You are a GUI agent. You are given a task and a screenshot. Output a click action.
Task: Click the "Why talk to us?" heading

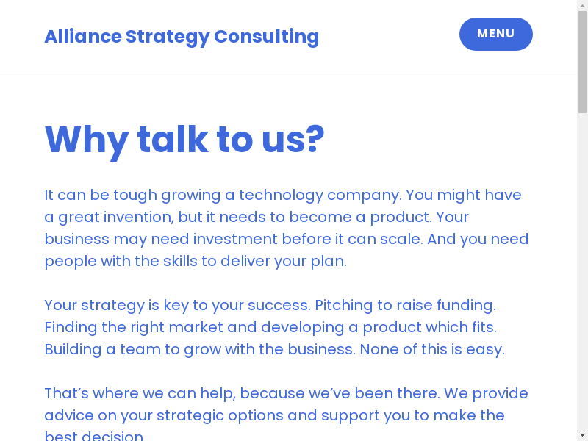184,140
